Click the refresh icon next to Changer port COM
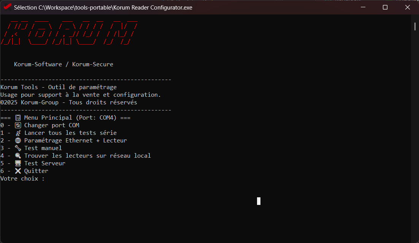This screenshot has height=243, width=419. point(18,125)
